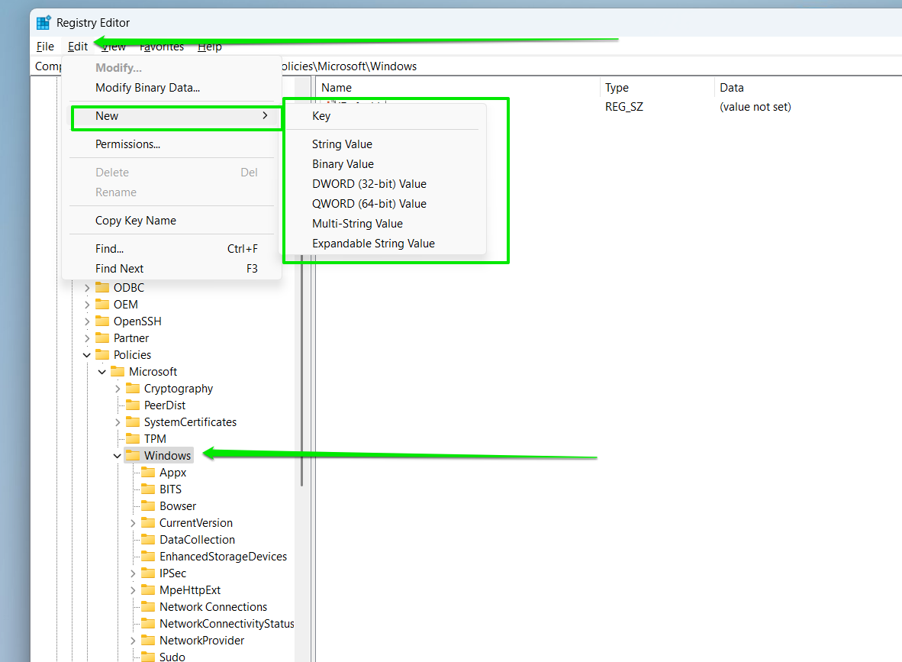Click the OEM folder icon

[102, 304]
